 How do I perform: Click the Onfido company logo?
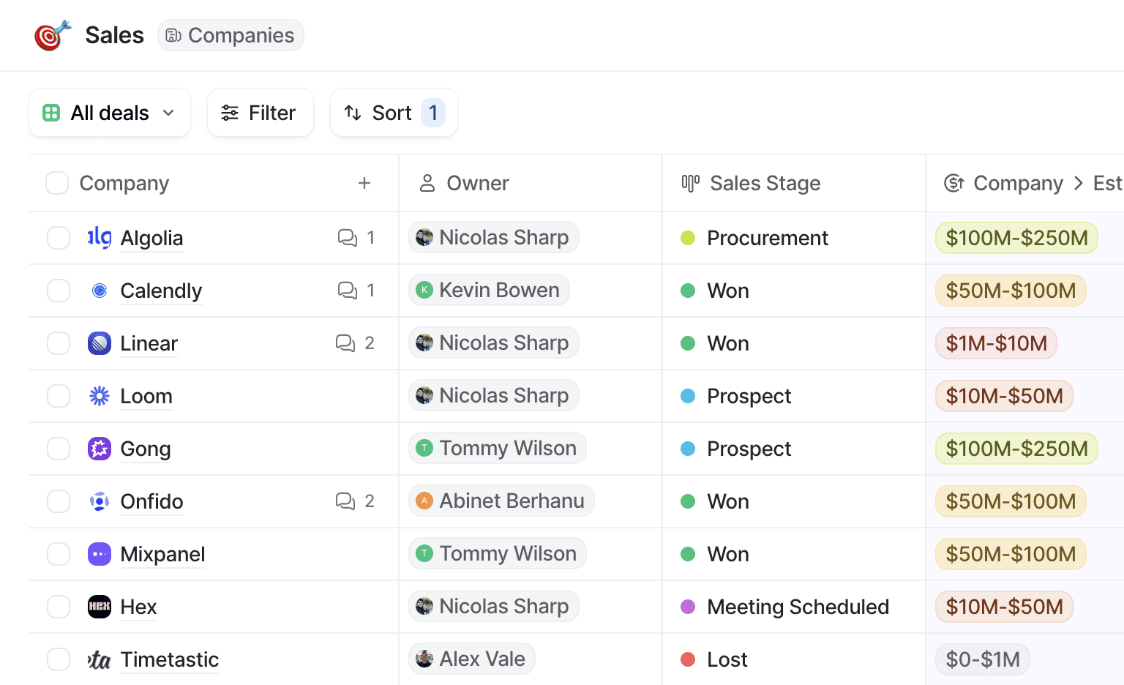click(x=100, y=501)
